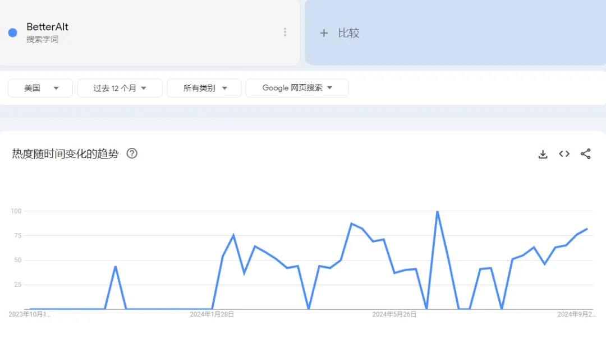Open the embed code icon

click(x=564, y=154)
